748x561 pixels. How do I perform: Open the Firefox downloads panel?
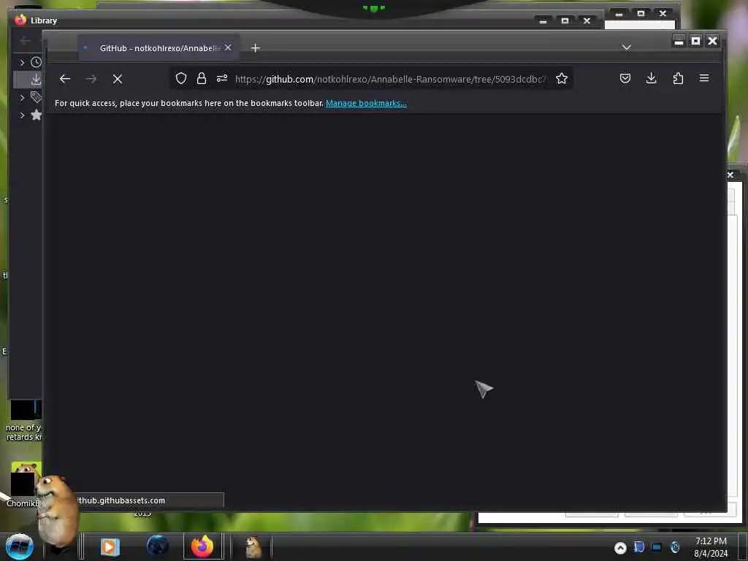[x=651, y=78]
